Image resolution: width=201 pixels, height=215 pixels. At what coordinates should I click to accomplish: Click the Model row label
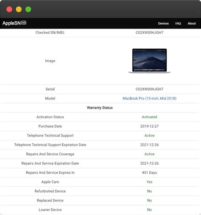coord(50,98)
